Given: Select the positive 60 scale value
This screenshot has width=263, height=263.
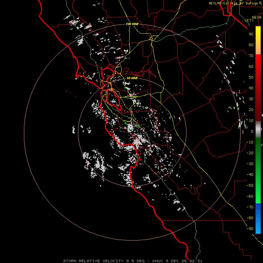Looking at the screenshot, I should pyautogui.click(x=251, y=66).
